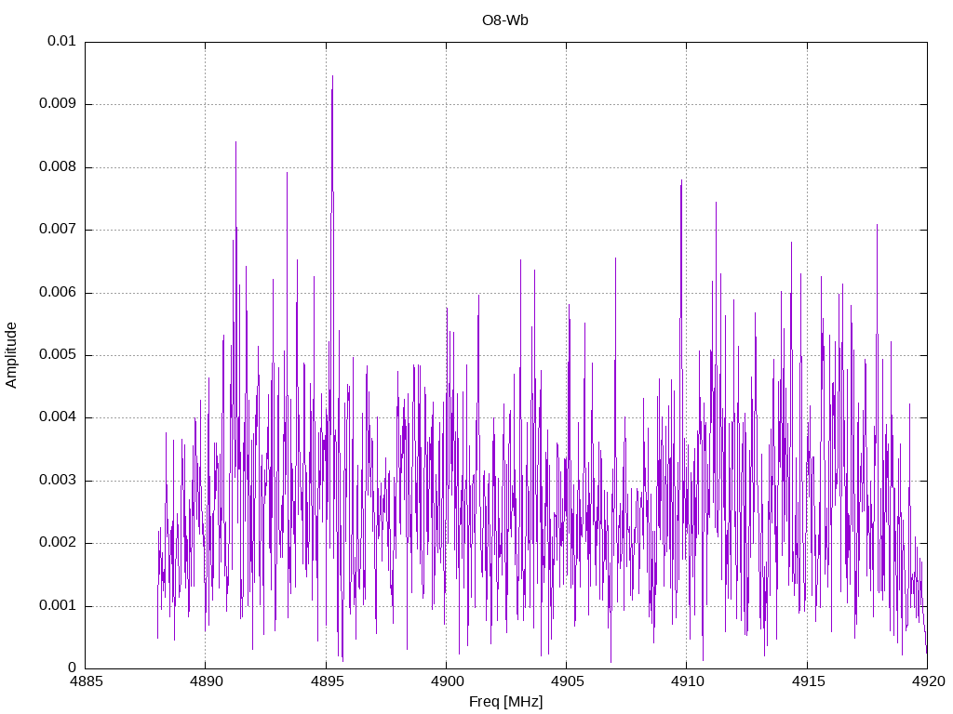953x714 pixels.
Task: Click x-axis tick label 4920
Action: (x=928, y=681)
